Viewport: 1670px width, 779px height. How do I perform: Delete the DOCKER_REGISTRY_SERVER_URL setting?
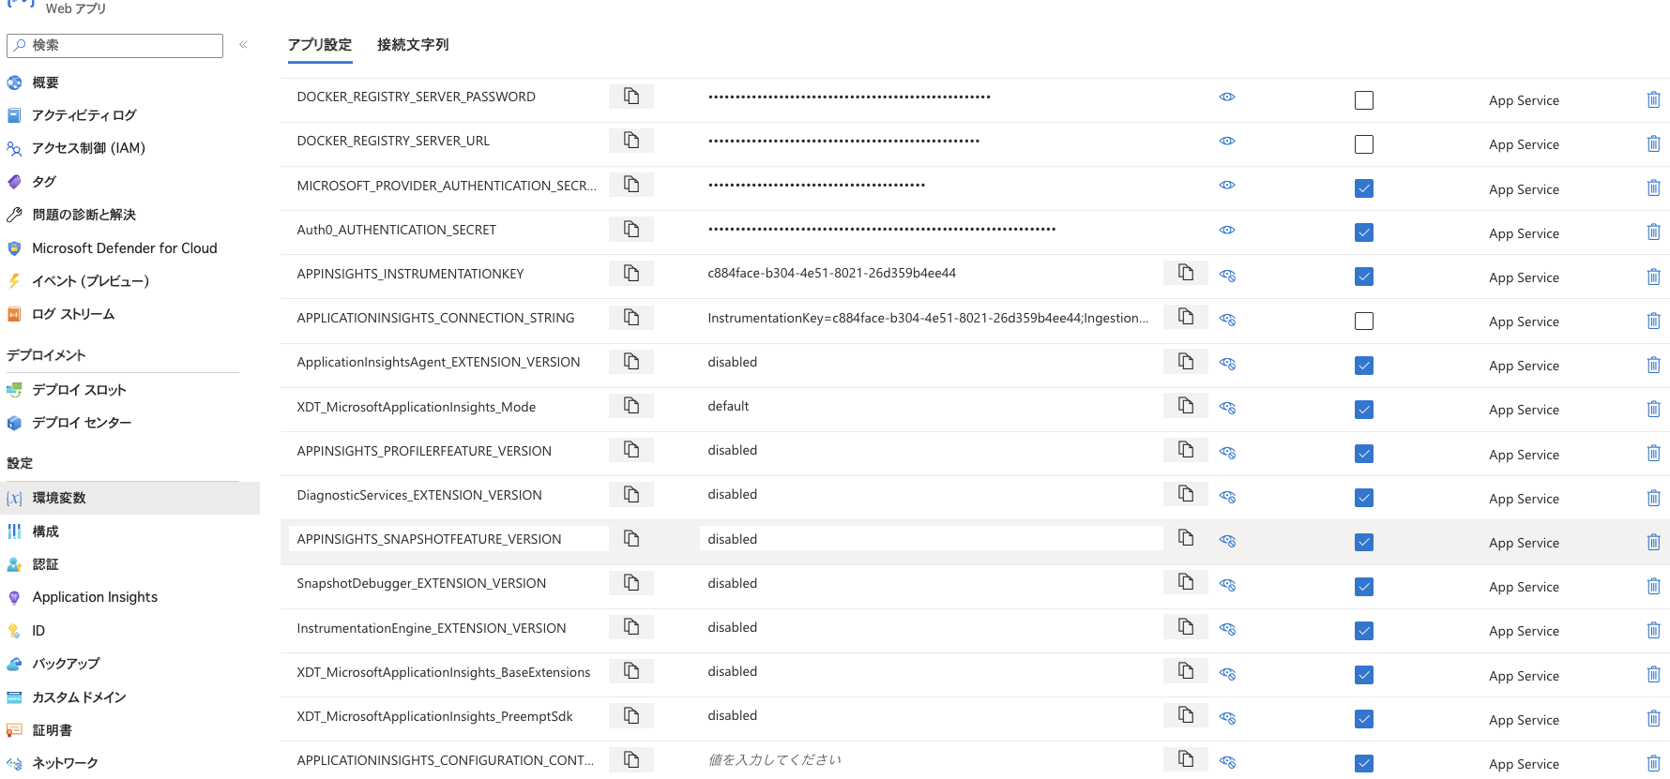click(1653, 144)
